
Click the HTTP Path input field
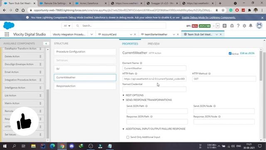(x=154, y=79)
